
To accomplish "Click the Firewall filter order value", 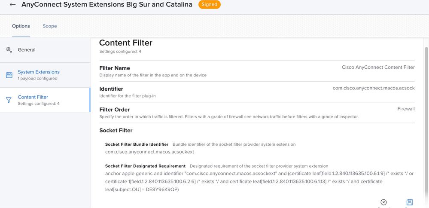I will click(406, 109).
